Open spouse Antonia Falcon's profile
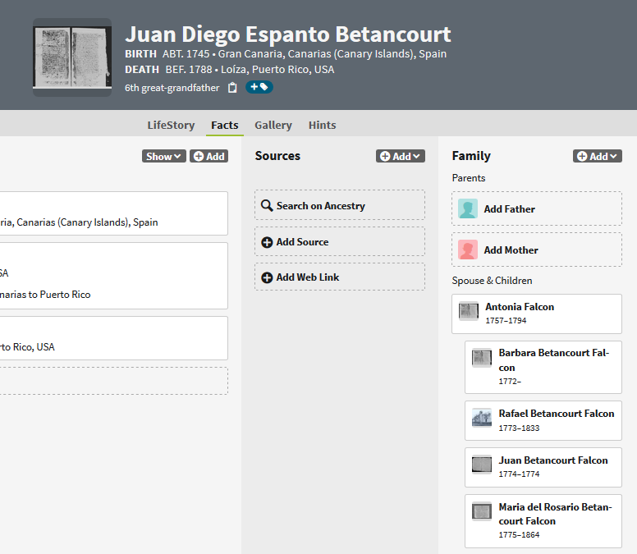The height and width of the screenshot is (554, 637). tap(519, 307)
